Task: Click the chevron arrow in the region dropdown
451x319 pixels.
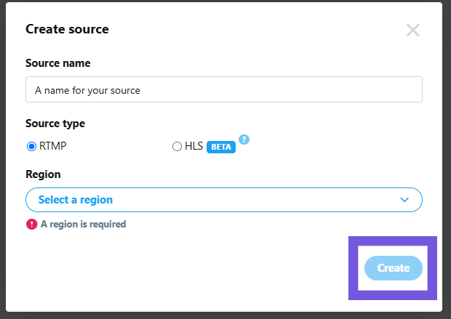Action: 405,200
